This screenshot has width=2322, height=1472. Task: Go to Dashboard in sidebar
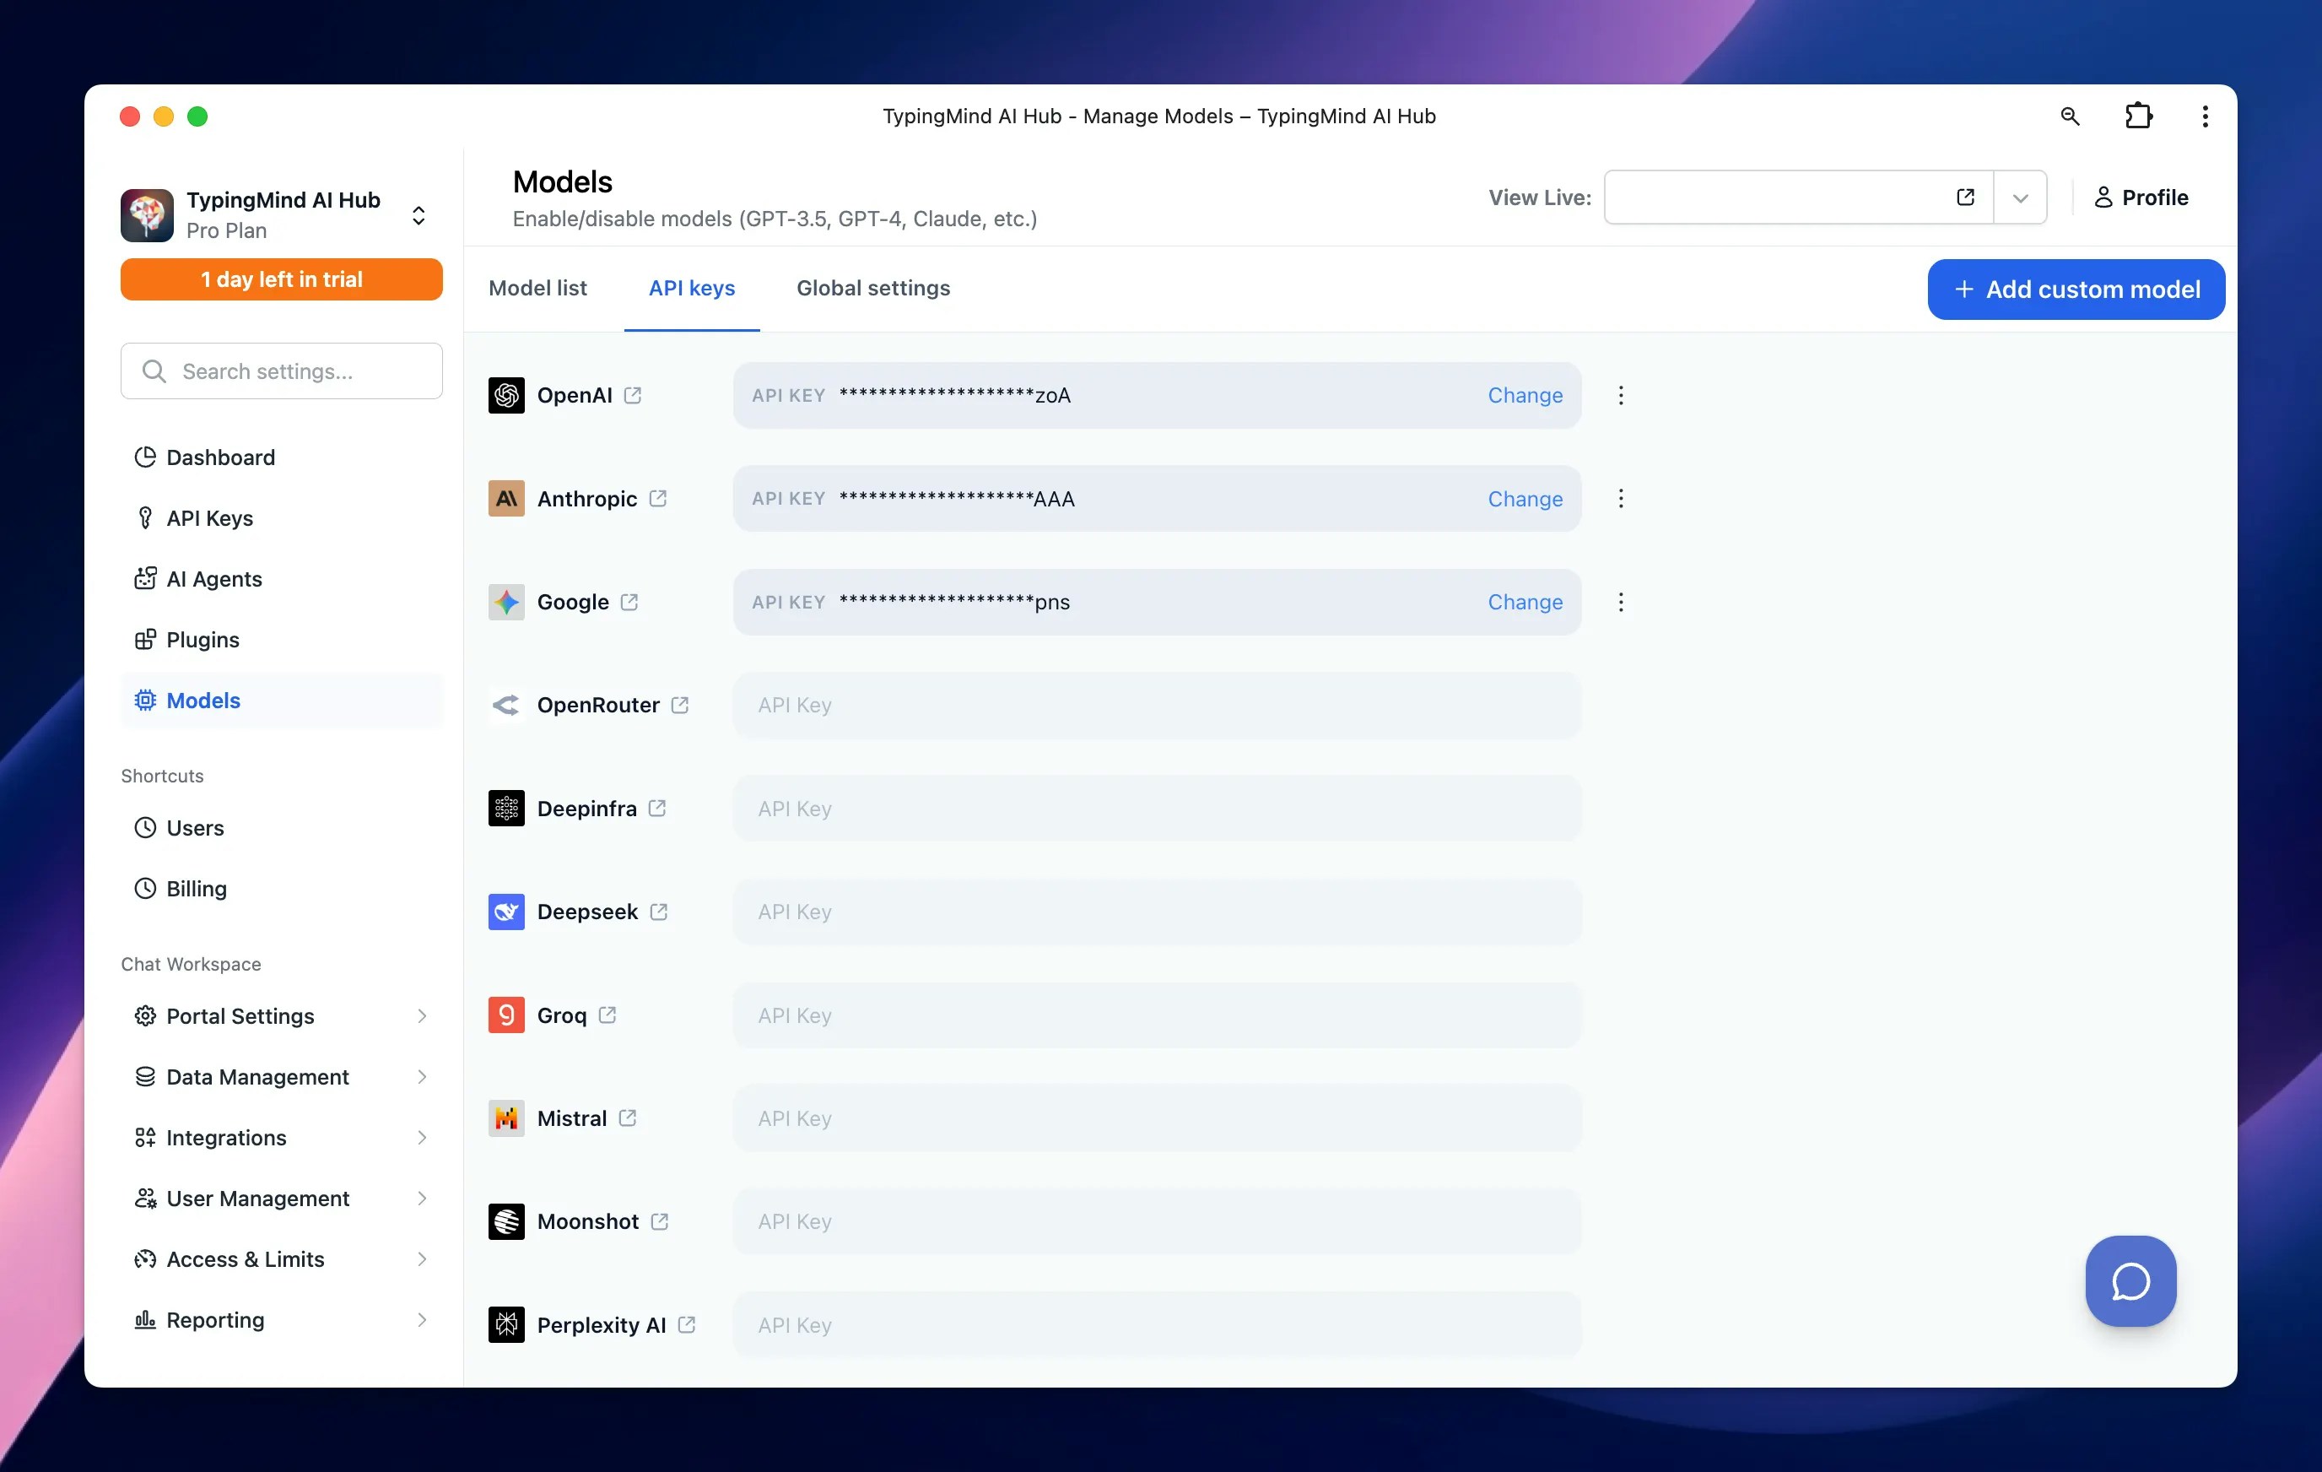tap(282, 457)
